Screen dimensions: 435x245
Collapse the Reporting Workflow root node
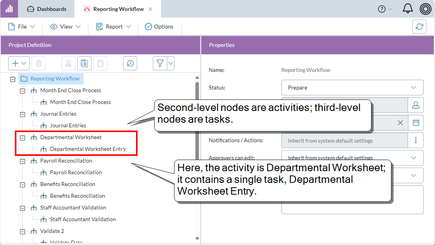click(x=13, y=79)
